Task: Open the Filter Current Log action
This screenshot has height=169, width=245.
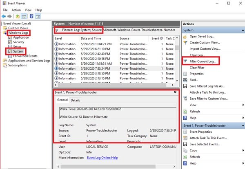Action: pyautogui.click(x=204, y=61)
